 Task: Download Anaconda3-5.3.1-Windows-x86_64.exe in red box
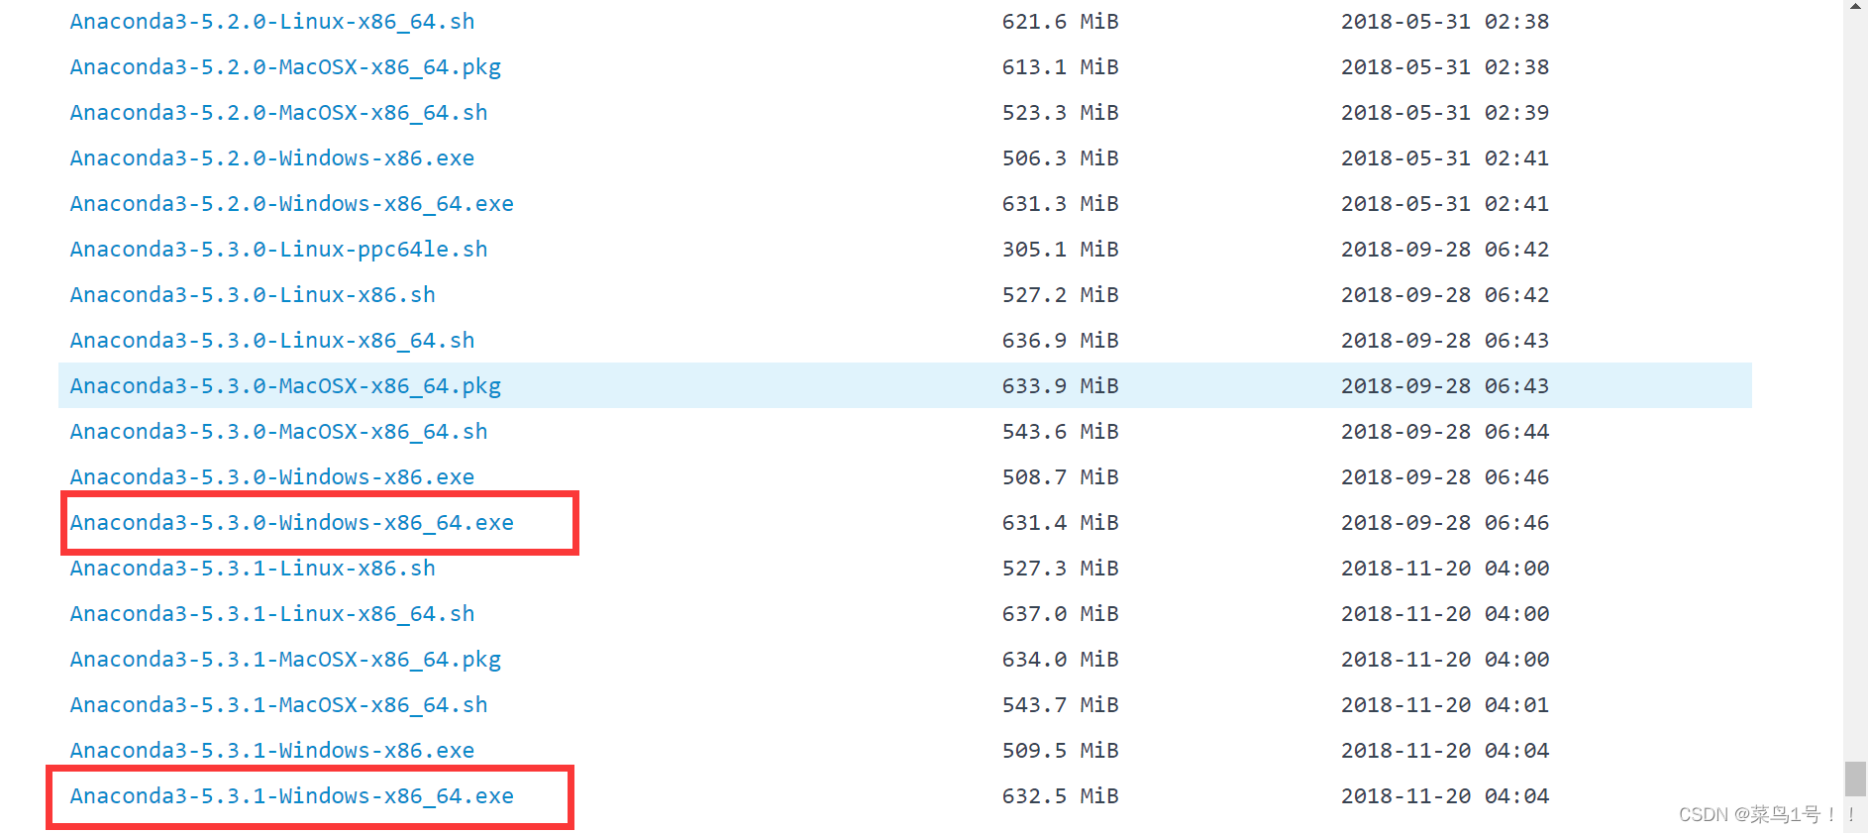click(x=292, y=796)
